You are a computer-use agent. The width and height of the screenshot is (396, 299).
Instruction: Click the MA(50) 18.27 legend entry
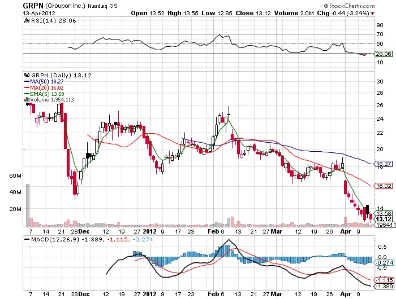point(44,82)
